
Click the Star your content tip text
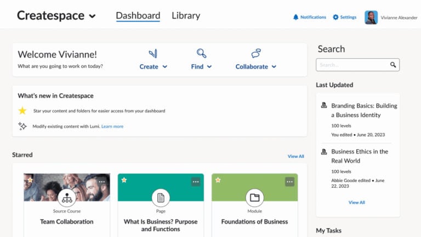pos(99,111)
